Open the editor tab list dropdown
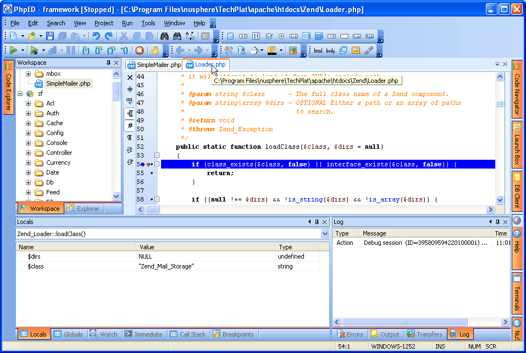This screenshot has height=353, width=526. [497, 64]
